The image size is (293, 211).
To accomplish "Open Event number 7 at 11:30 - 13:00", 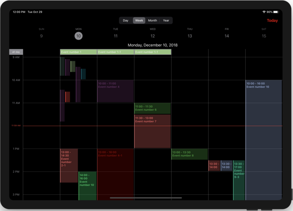I will [152, 132].
